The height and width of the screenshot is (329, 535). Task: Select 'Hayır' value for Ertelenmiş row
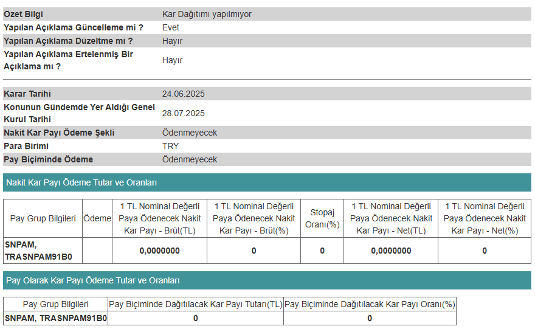coord(172,60)
